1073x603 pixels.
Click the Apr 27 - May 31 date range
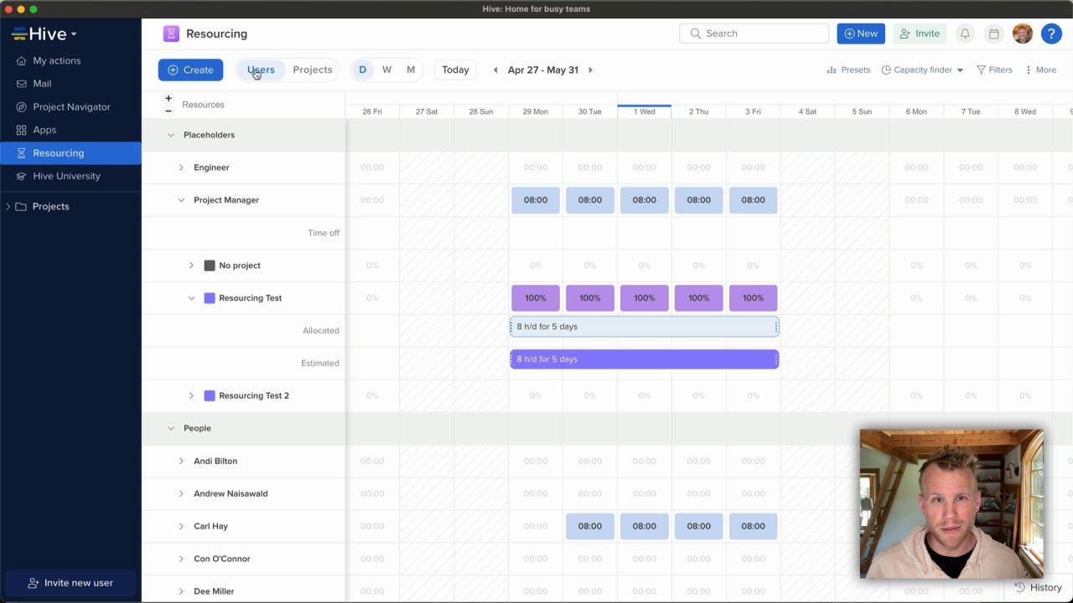[543, 70]
